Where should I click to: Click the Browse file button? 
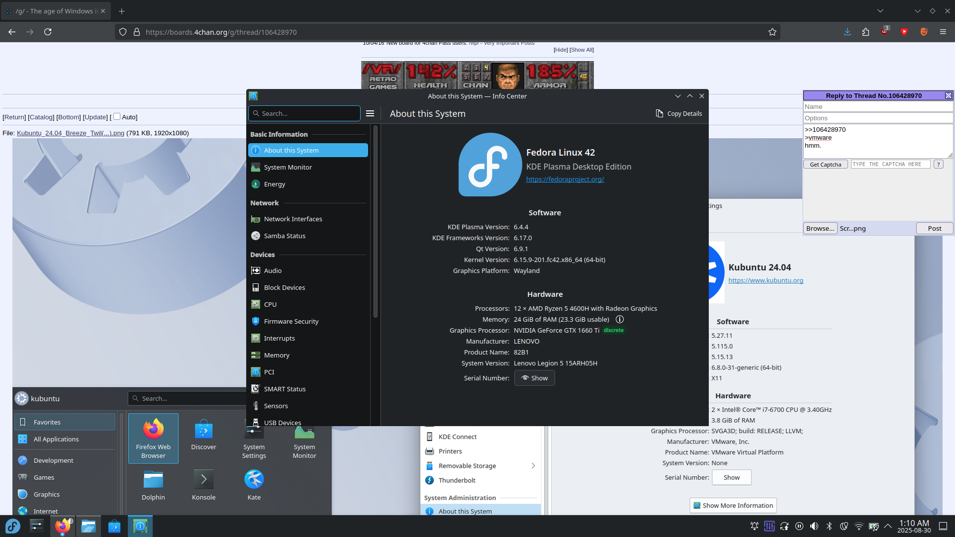pyautogui.click(x=820, y=228)
